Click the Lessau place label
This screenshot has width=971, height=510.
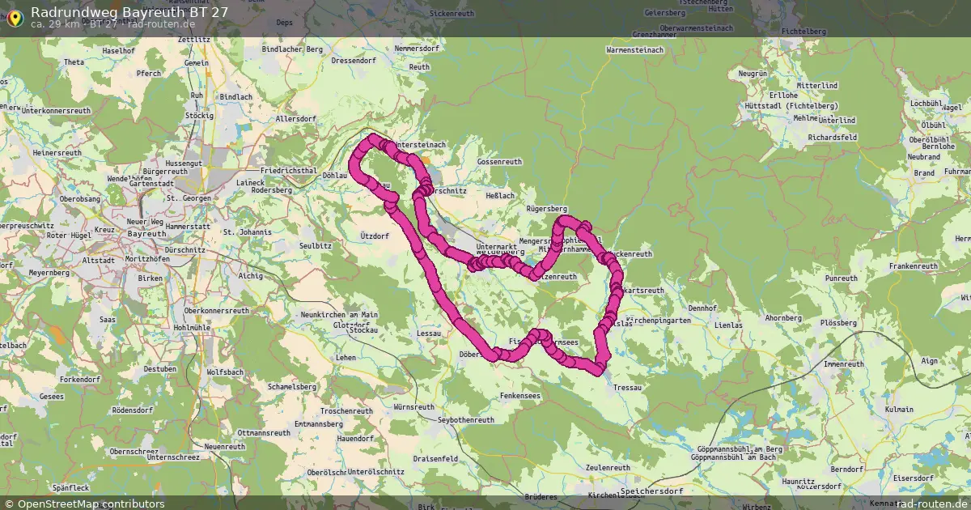[428, 333]
